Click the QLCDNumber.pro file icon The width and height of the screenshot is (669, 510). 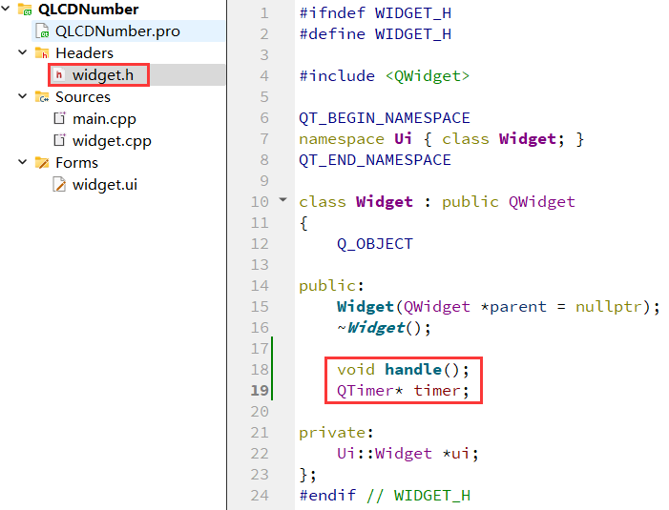click(42, 31)
